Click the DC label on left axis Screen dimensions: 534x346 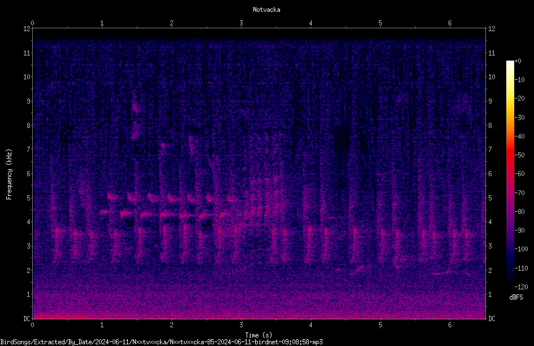point(27,319)
